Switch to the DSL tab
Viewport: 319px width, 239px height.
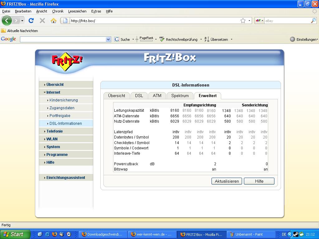pos(139,96)
